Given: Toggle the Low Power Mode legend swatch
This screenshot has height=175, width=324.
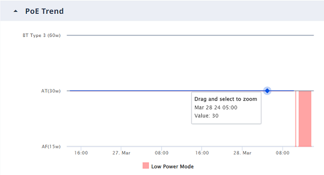Looking at the screenshot, I should 146,166.
